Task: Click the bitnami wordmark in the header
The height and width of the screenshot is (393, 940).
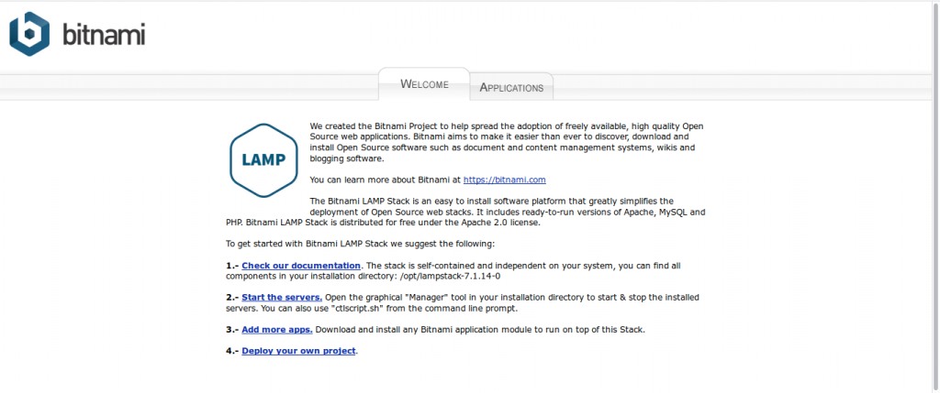Action: (x=104, y=36)
